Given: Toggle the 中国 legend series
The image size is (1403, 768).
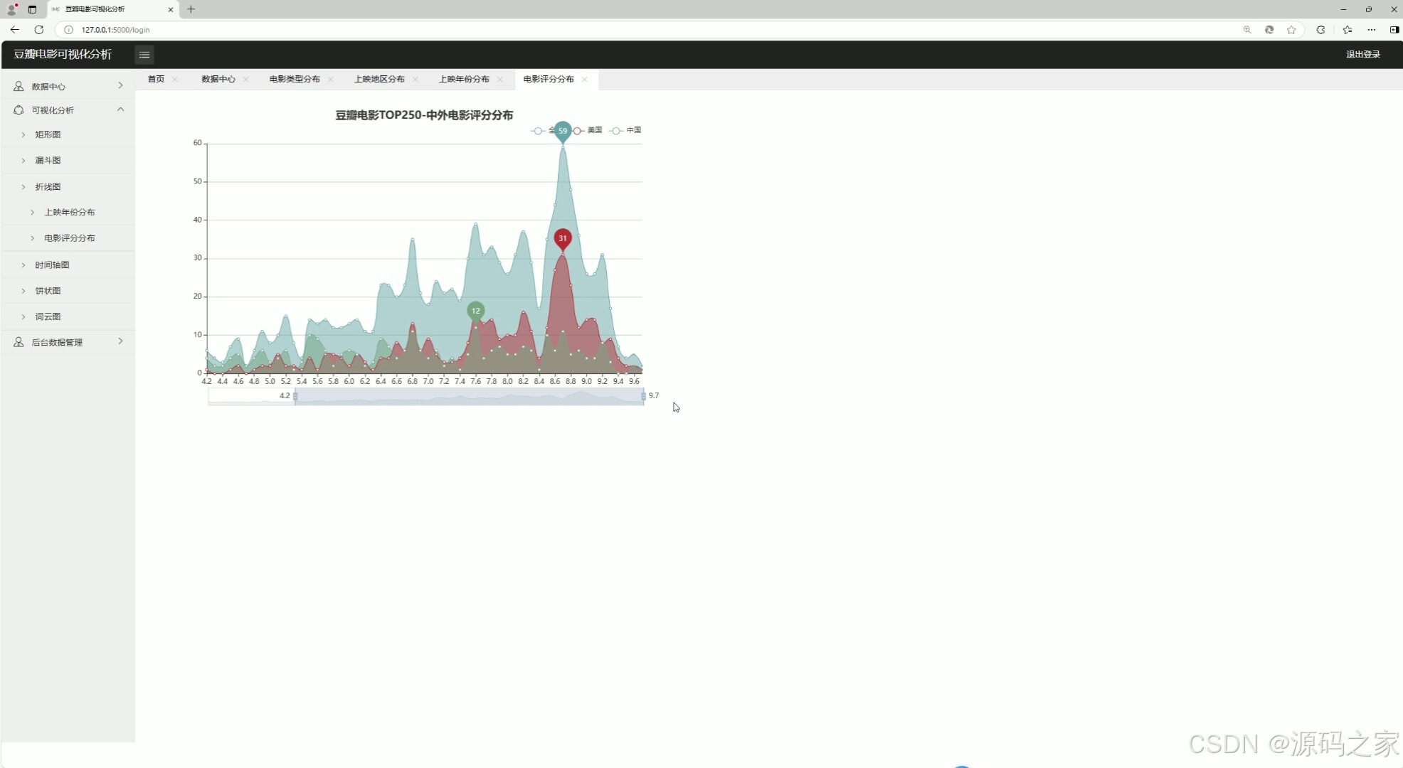Looking at the screenshot, I should click(x=626, y=130).
